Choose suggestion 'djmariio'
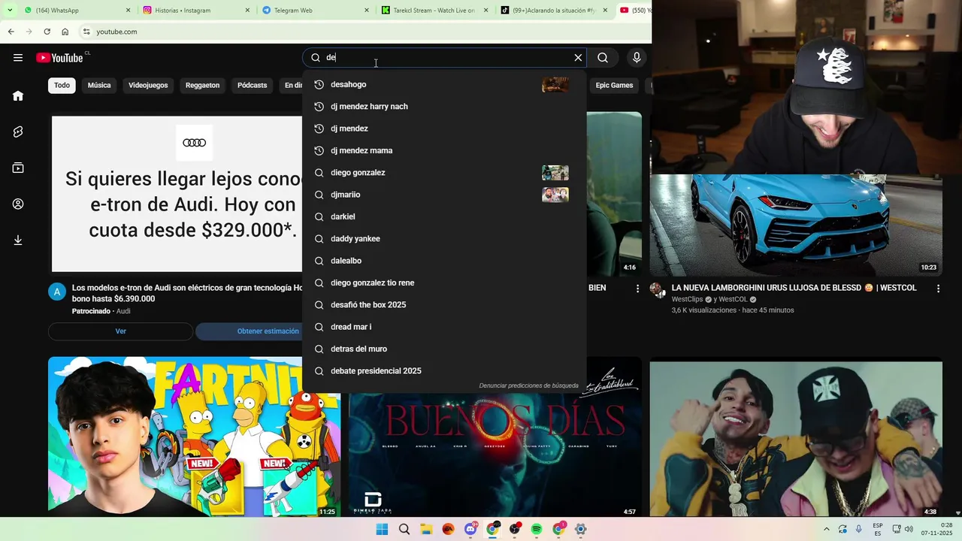Image resolution: width=962 pixels, height=541 pixels. tap(444, 195)
